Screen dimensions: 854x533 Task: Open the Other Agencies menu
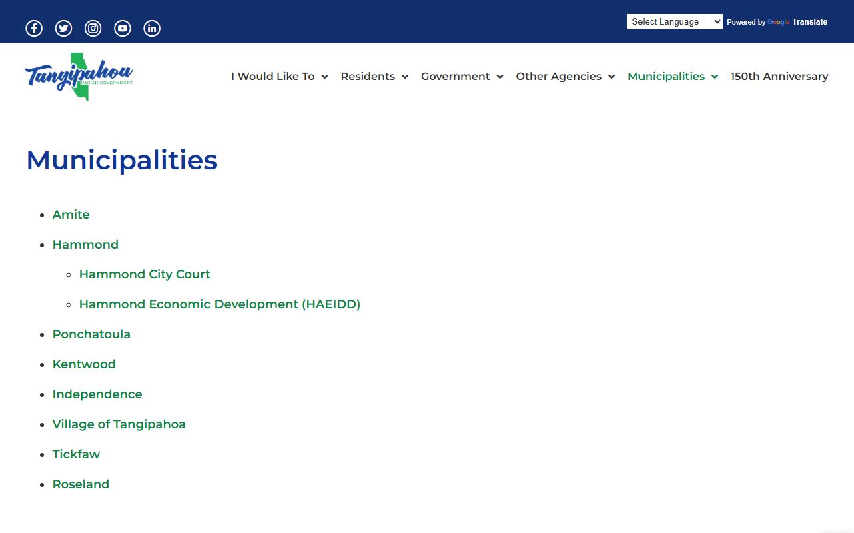(x=559, y=77)
